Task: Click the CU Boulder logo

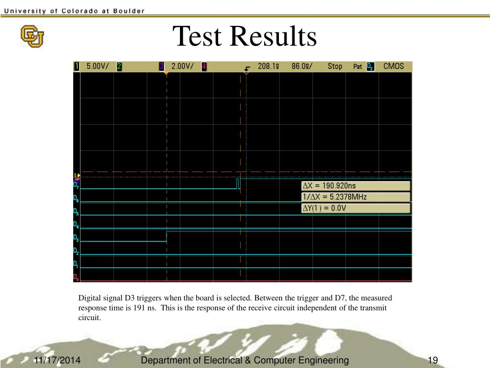Action: (32, 36)
